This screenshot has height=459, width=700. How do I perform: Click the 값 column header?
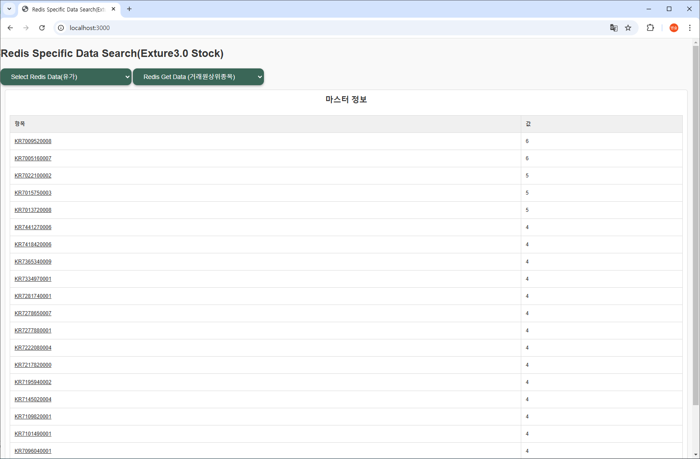602,124
